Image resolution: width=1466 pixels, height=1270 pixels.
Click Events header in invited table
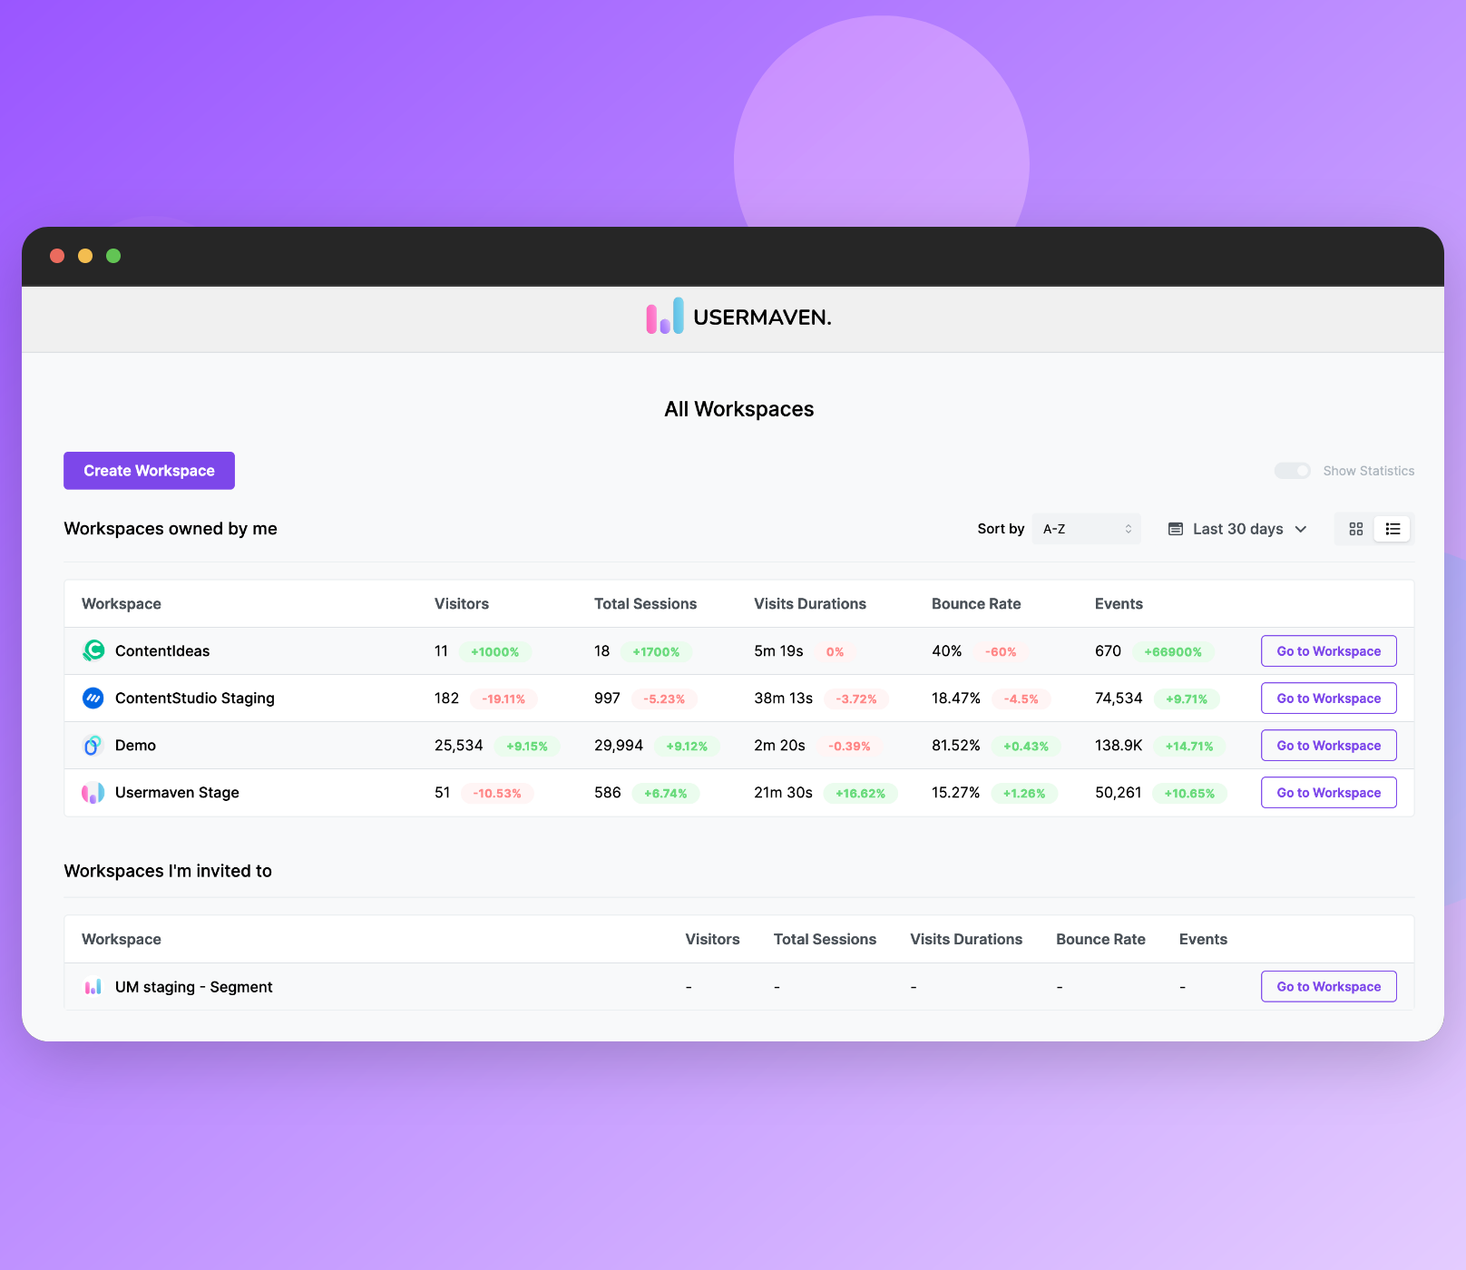tap(1203, 939)
